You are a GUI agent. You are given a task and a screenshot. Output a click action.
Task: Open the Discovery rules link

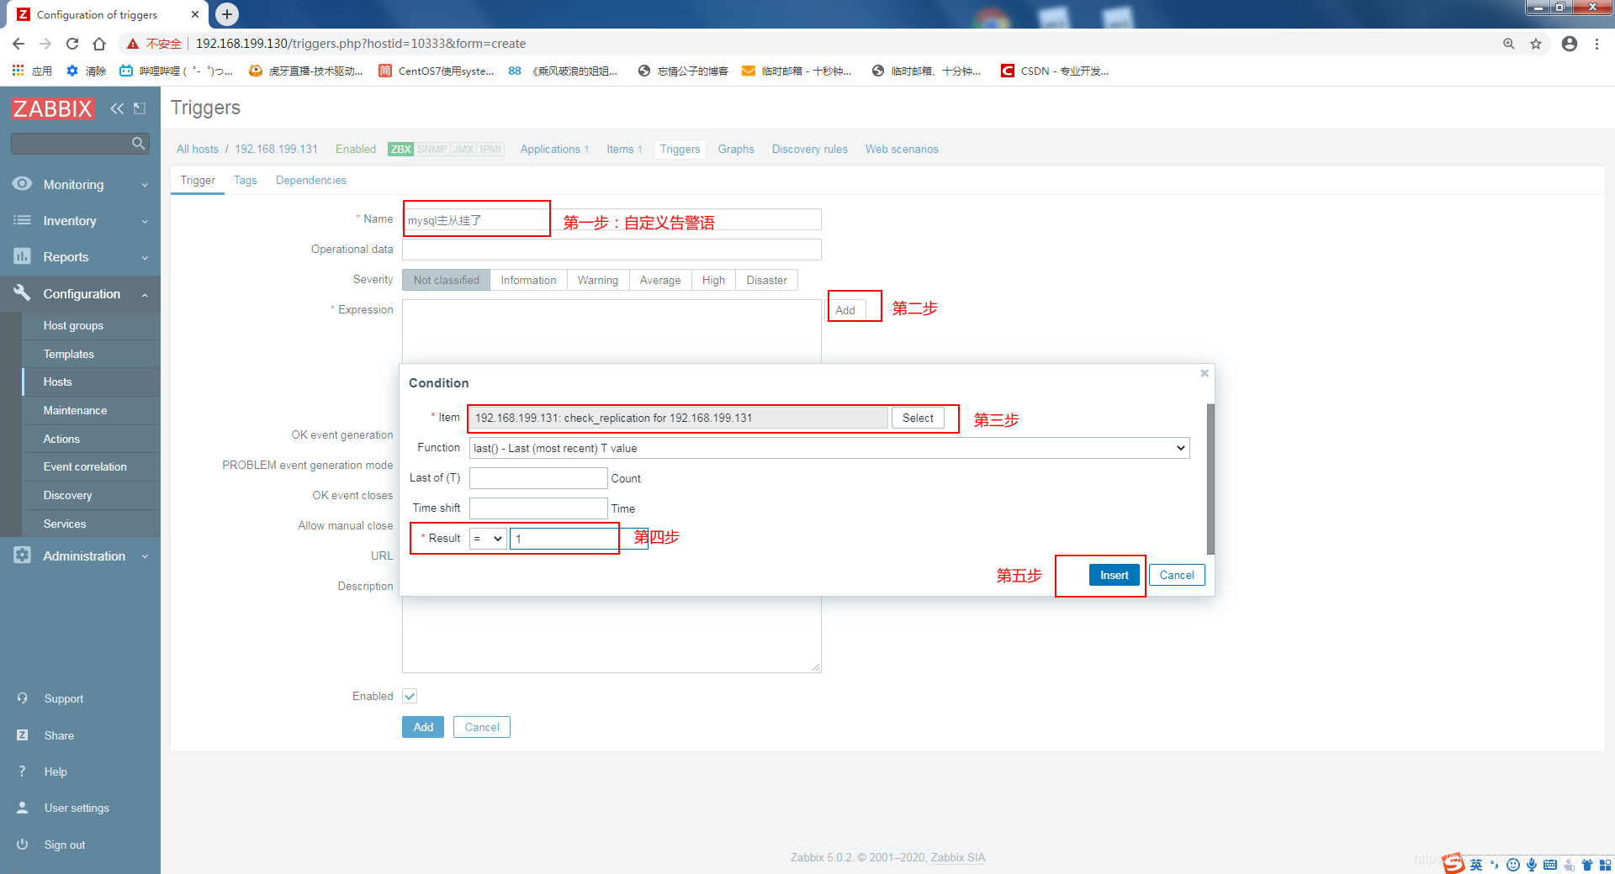809,149
